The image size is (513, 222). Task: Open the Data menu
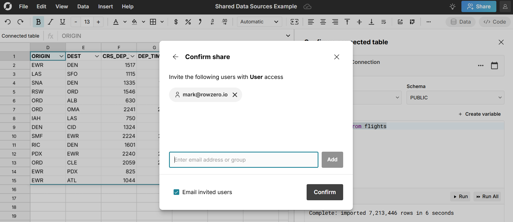coord(83,6)
